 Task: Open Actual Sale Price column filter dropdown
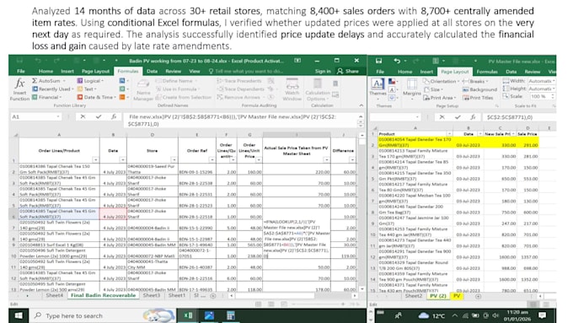pos(326,160)
